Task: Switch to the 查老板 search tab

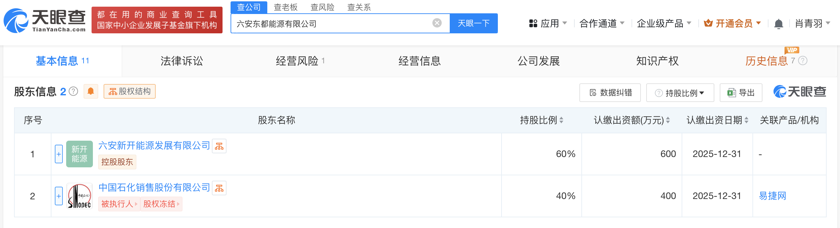Action: coord(286,7)
